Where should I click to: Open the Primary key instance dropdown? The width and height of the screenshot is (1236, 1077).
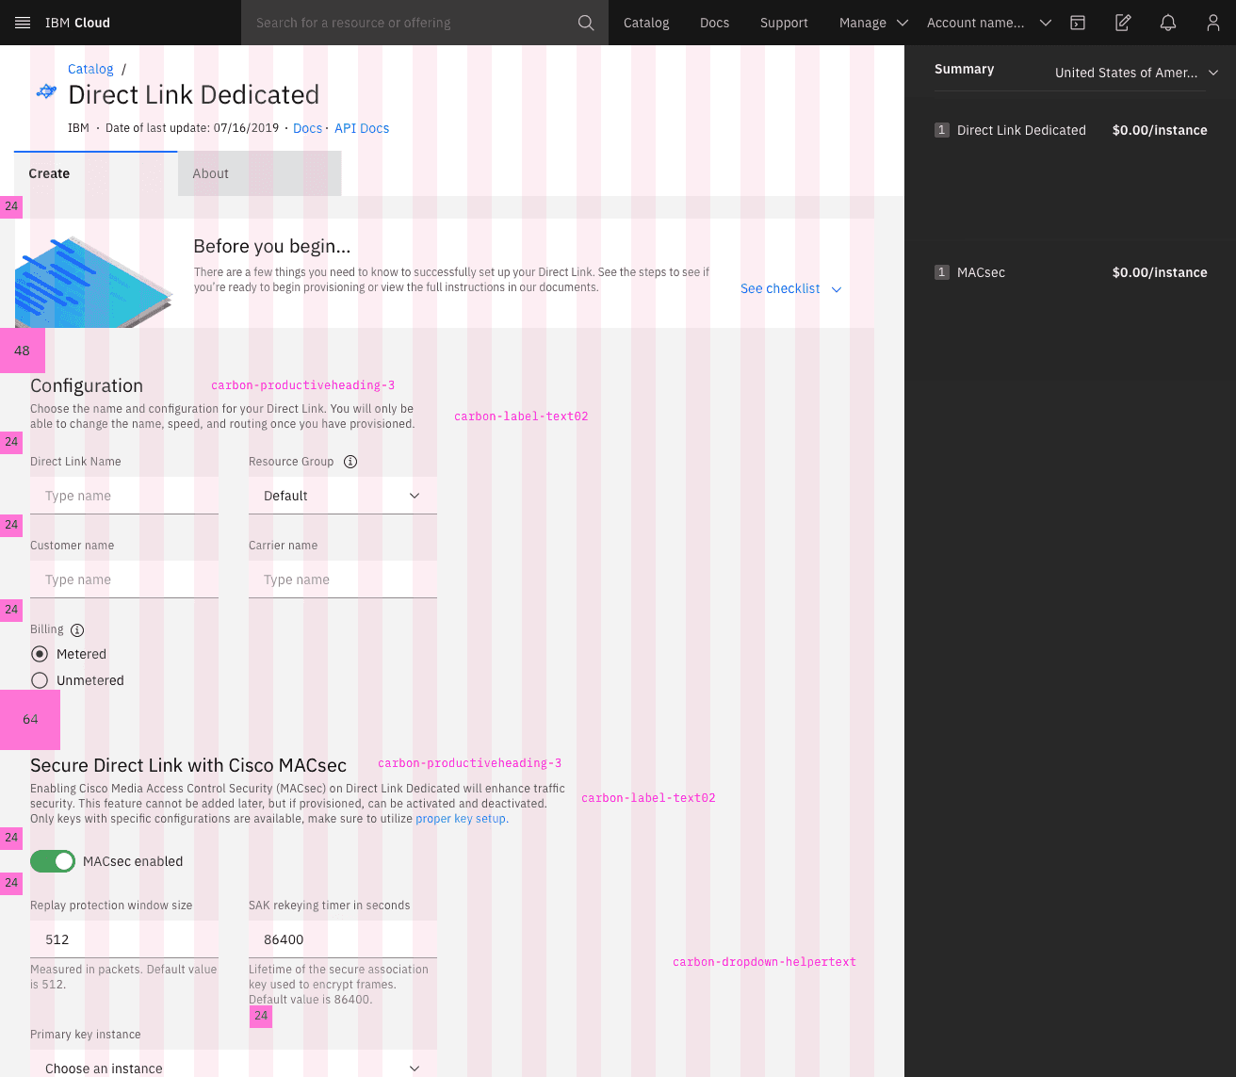(x=234, y=1065)
